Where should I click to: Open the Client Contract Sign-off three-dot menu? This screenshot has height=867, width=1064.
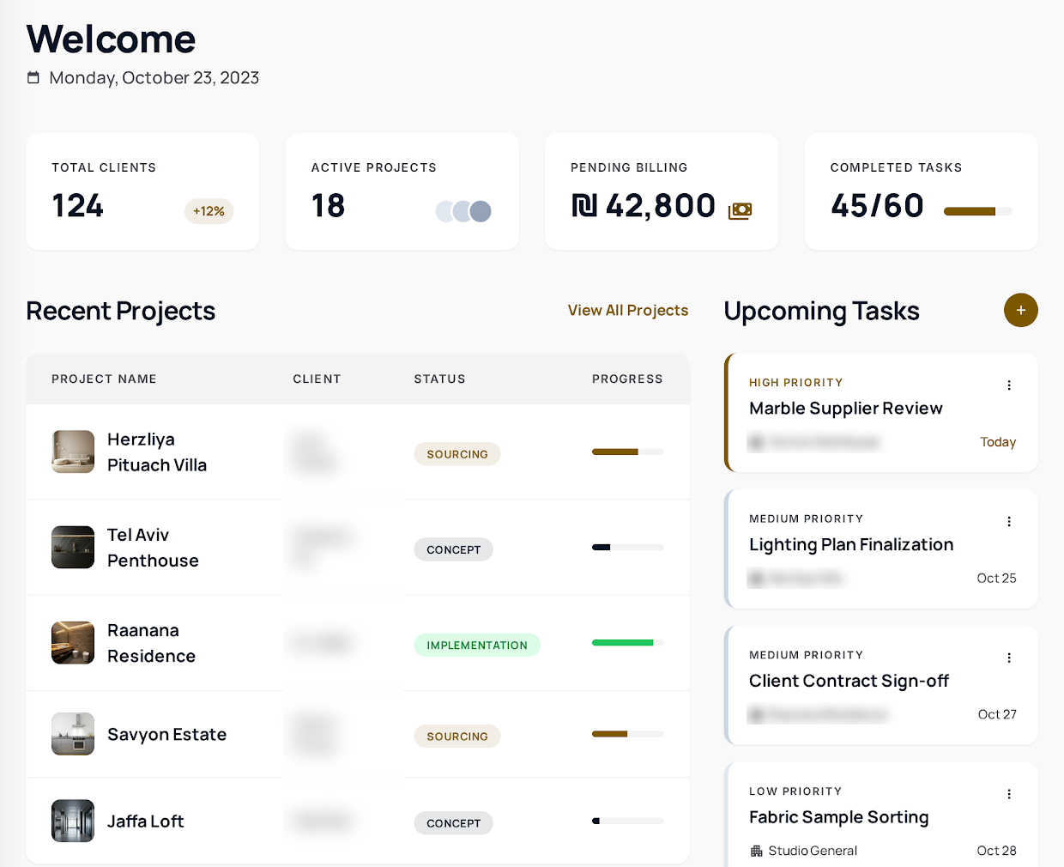click(1009, 658)
